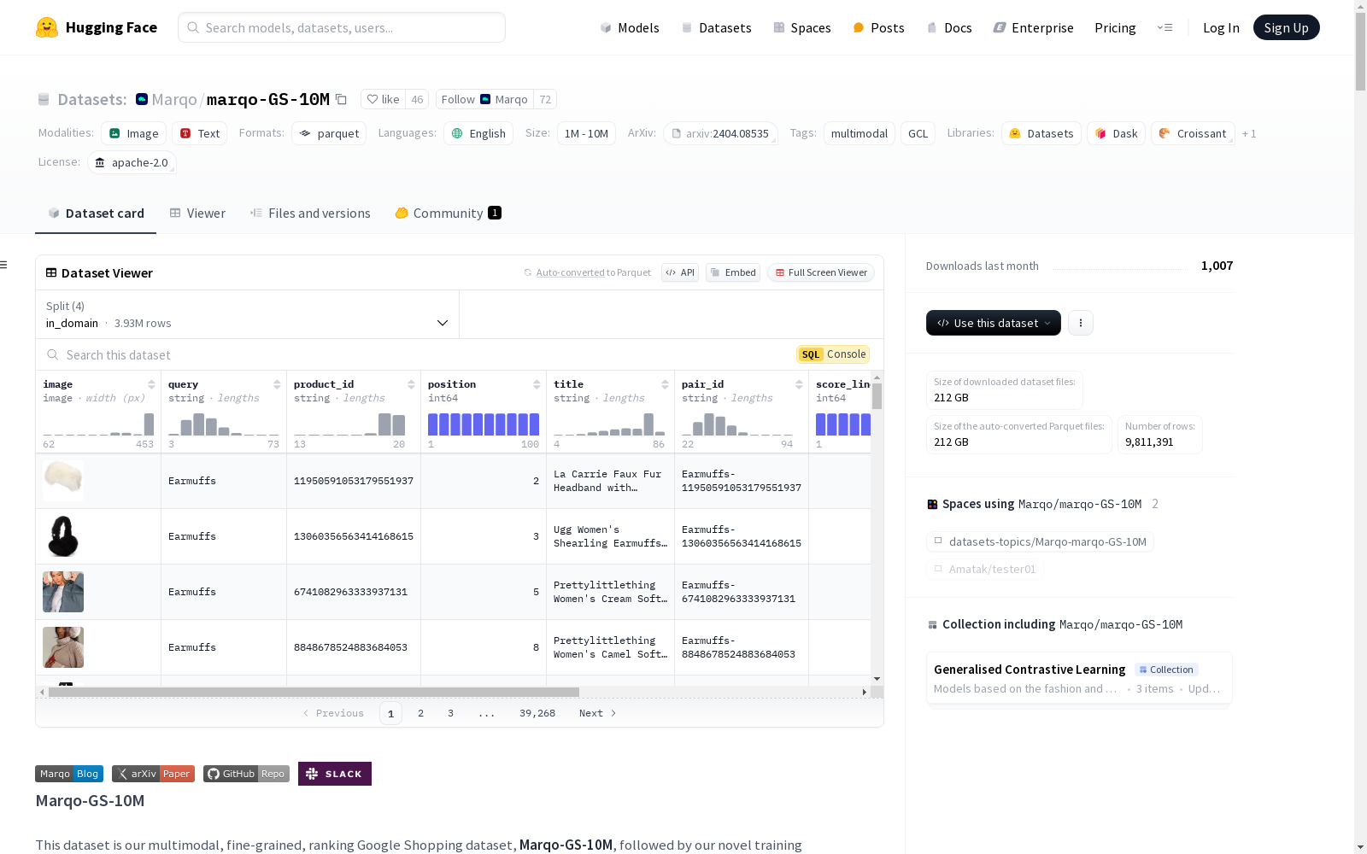Screen dimensions: 1367x854
Task: Sort the title column
Action: [x=665, y=384]
